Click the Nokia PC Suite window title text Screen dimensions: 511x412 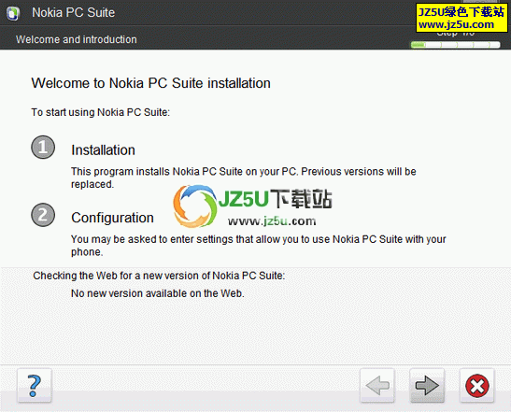point(73,13)
